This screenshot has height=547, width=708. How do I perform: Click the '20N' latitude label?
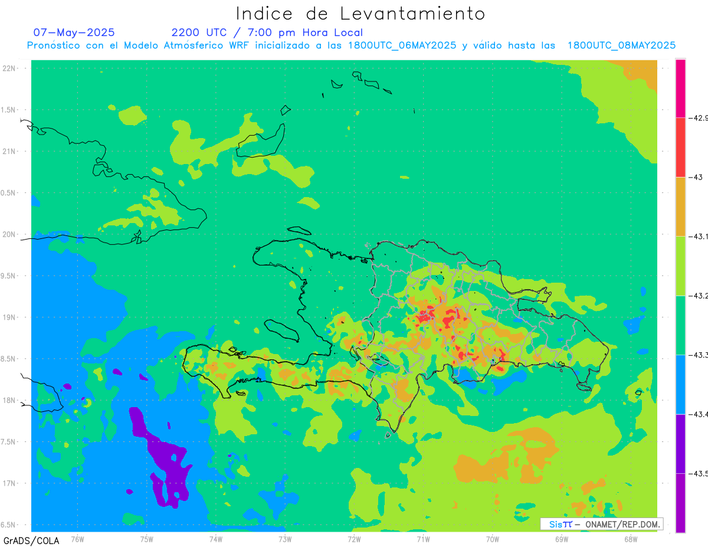(9, 234)
